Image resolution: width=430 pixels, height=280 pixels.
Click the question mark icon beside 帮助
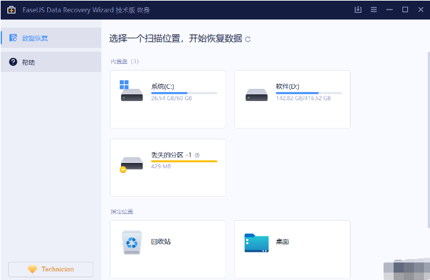point(13,62)
